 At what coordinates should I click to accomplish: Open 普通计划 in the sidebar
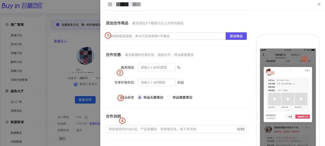click(x=16, y=35)
